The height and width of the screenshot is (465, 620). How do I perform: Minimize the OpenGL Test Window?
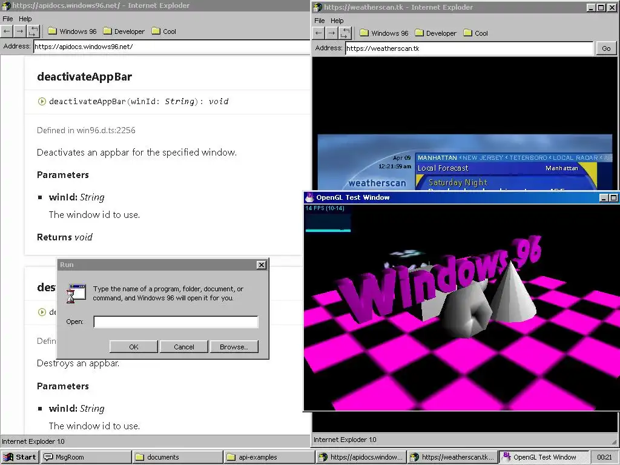[604, 198]
